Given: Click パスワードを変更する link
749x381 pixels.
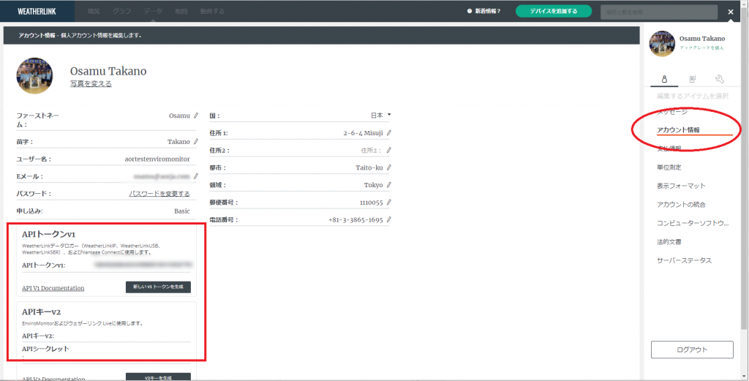Looking at the screenshot, I should click(159, 193).
